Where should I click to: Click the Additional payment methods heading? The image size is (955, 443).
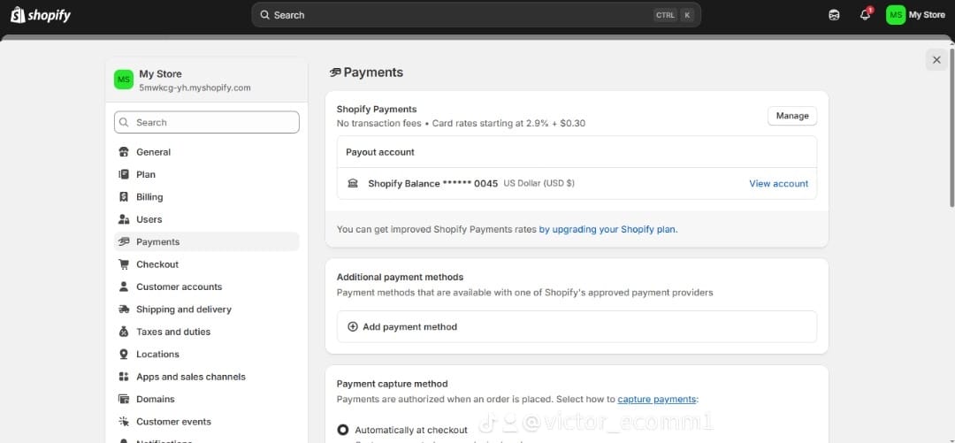(x=401, y=278)
